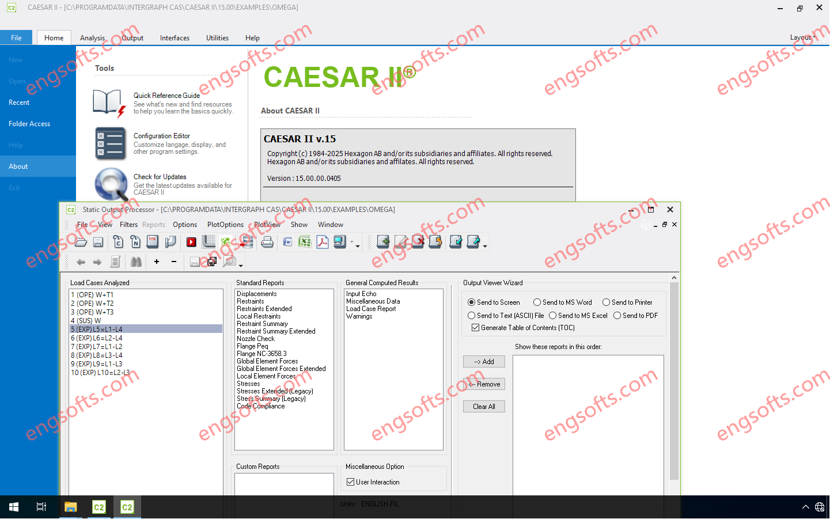Click the binoculars find icon

click(x=136, y=262)
